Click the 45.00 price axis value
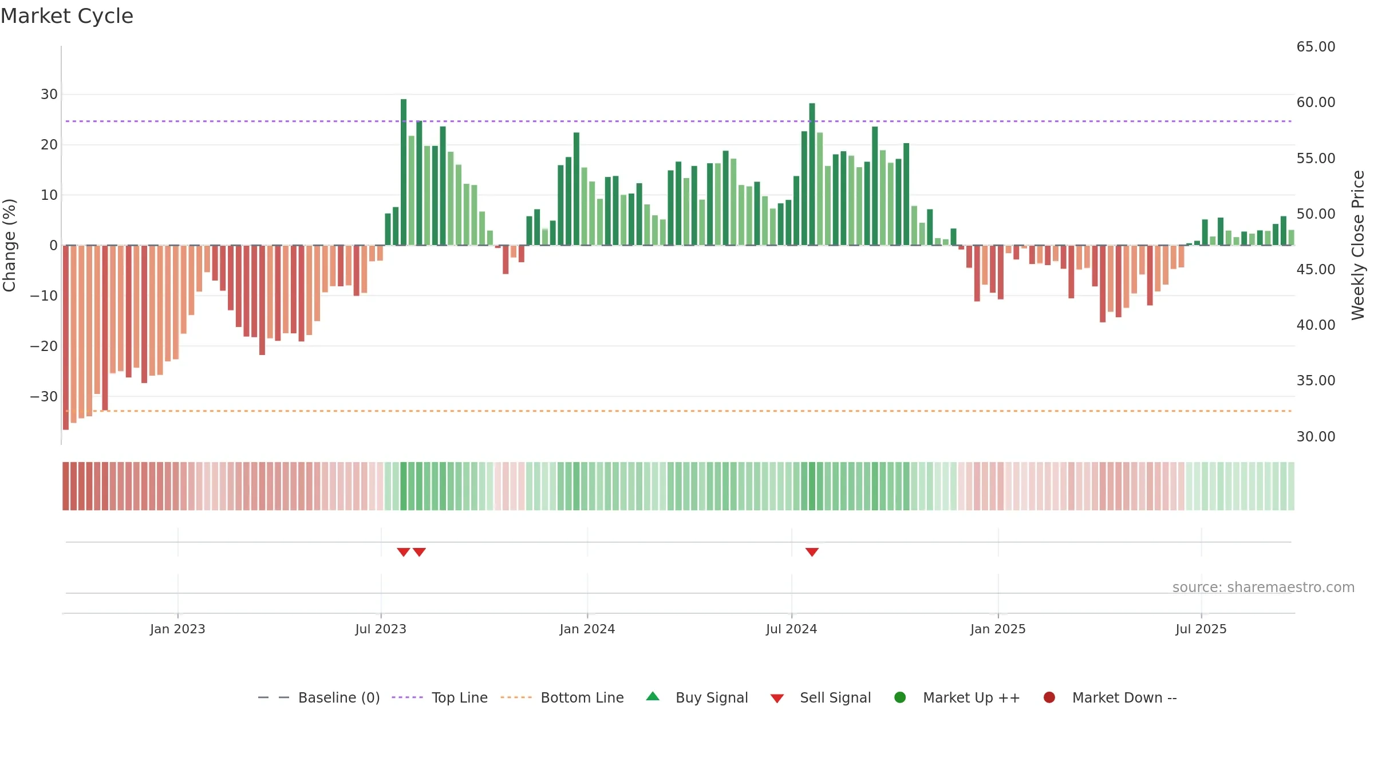Viewport: 1374px width, 773px height. [1316, 270]
